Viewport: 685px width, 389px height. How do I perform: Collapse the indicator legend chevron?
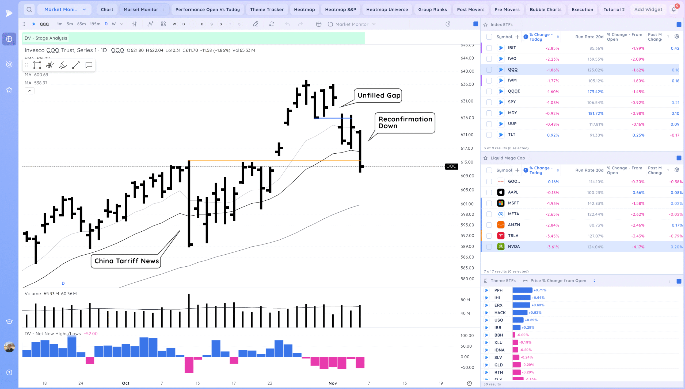click(29, 91)
